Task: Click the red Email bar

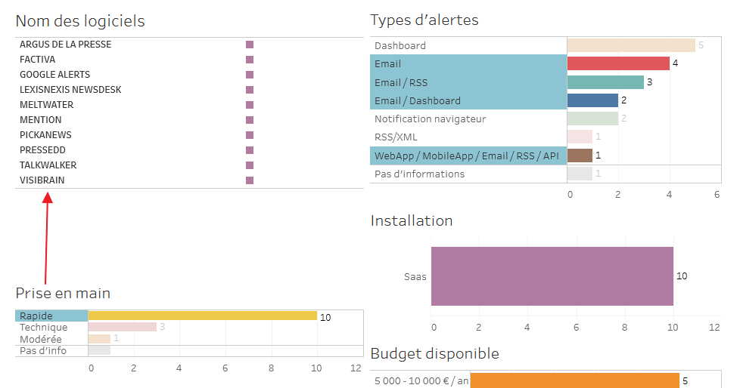Action: click(x=618, y=63)
